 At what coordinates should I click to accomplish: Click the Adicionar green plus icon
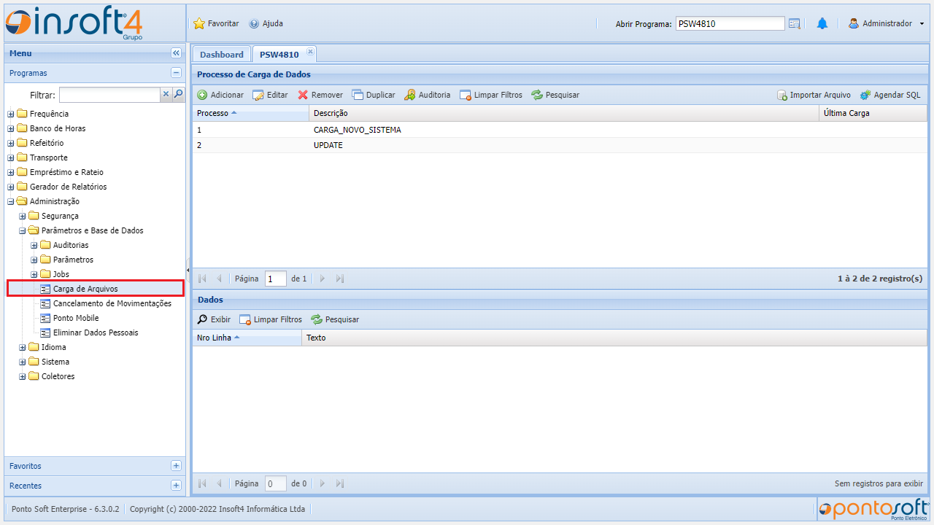[202, 95]
